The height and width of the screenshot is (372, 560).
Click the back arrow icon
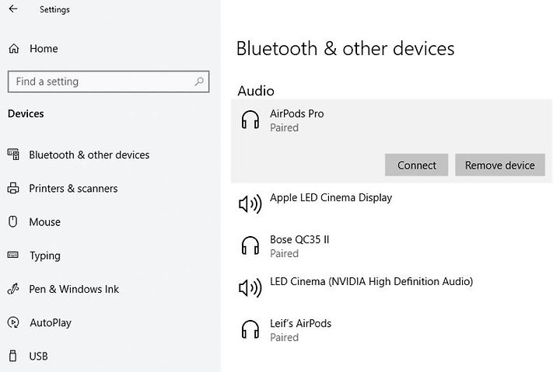pyautogui.click(x=13, y=9)
